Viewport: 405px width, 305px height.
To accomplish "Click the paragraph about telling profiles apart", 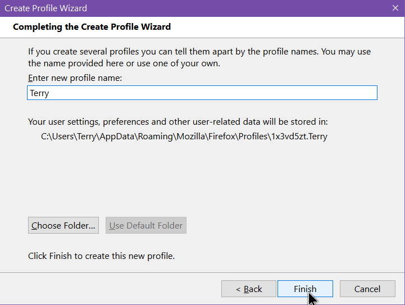I will 199,57.
